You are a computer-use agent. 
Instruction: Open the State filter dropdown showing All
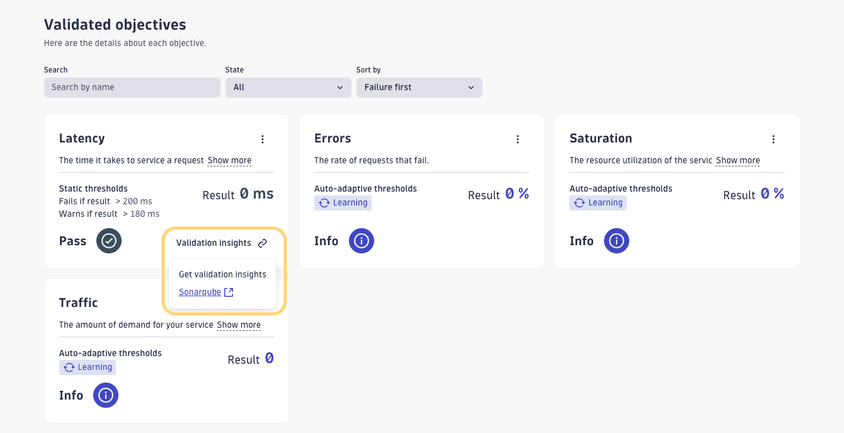coord(288,88)
